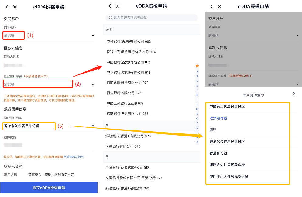Image resolution: width=302 pixels, height=197 pixels.
Task: Submit with 提交eDDA授權申請 button
Action: [49, 188]
